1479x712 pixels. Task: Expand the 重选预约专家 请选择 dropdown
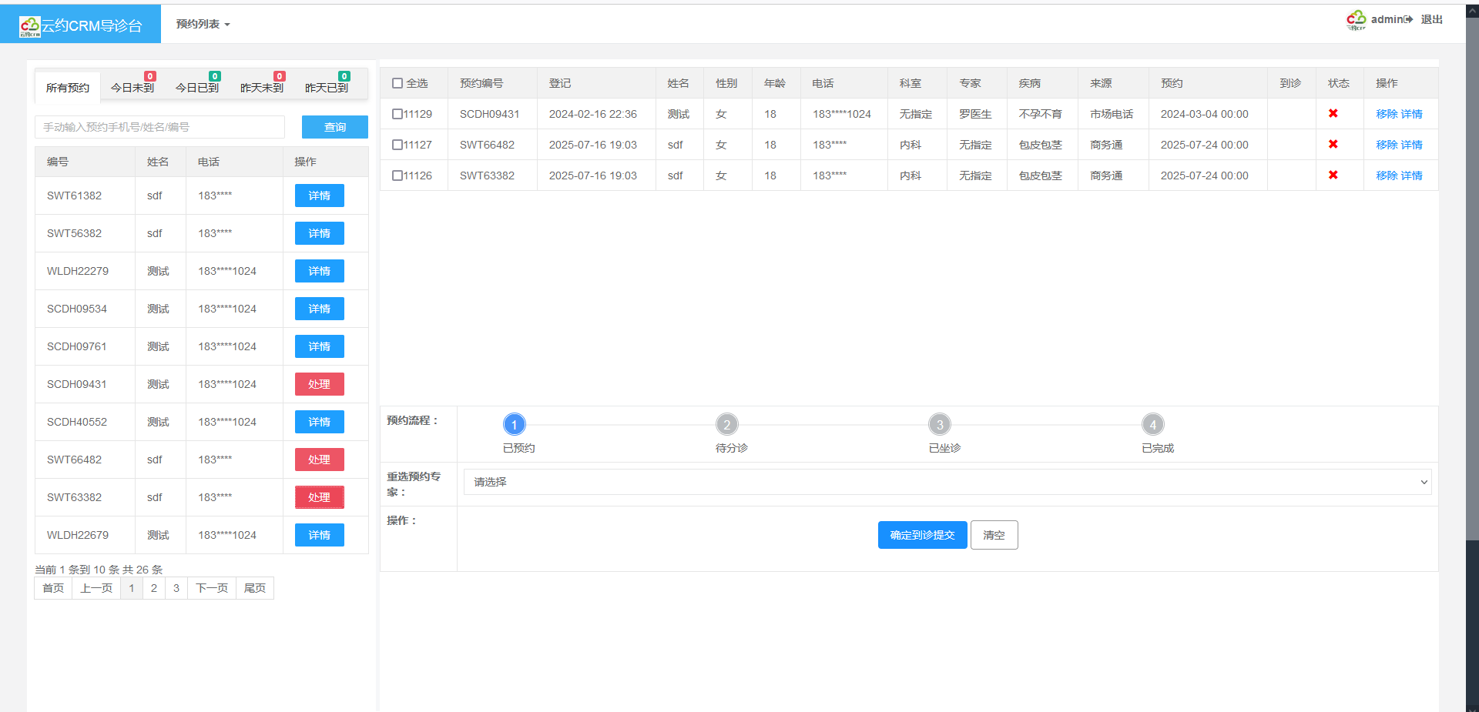[947, 482]
